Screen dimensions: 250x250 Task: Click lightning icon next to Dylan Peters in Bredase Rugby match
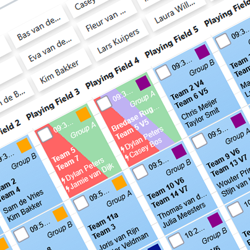click(123, 149)
